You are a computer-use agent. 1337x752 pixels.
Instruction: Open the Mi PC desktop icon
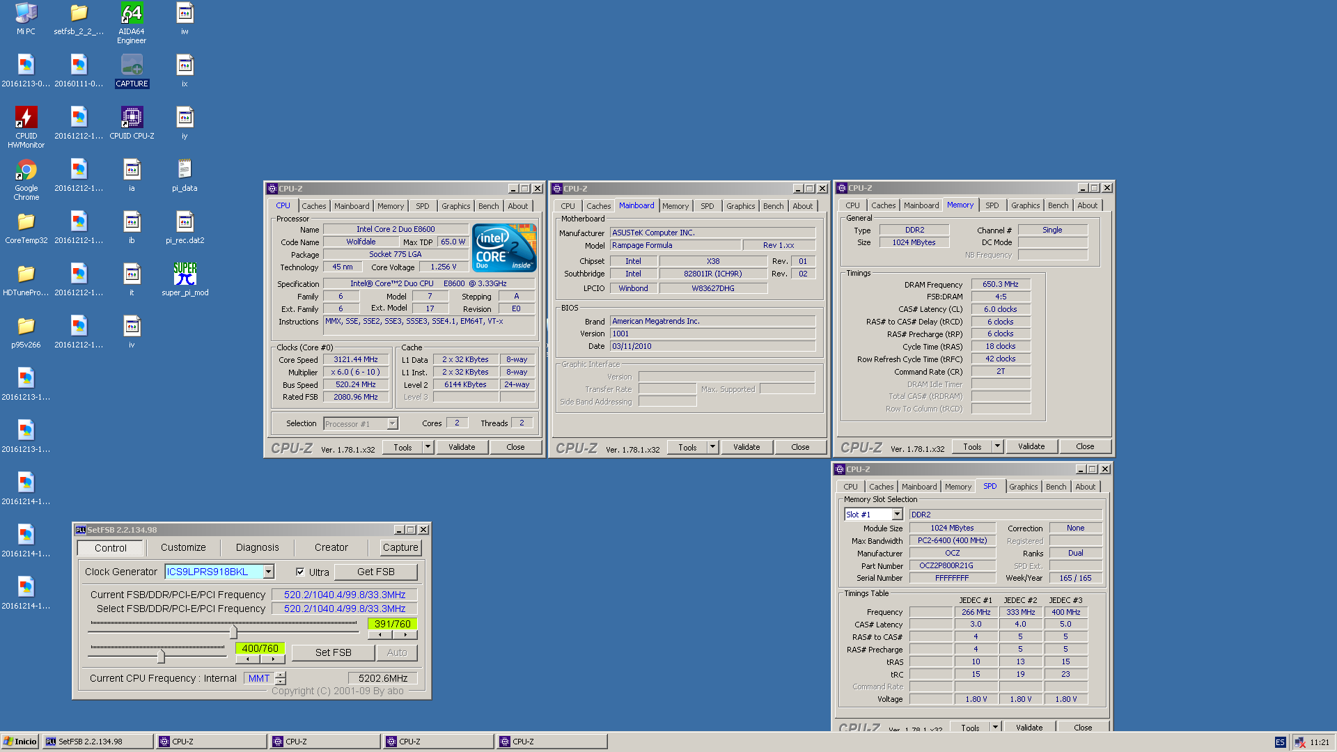(x=26, y=19)
